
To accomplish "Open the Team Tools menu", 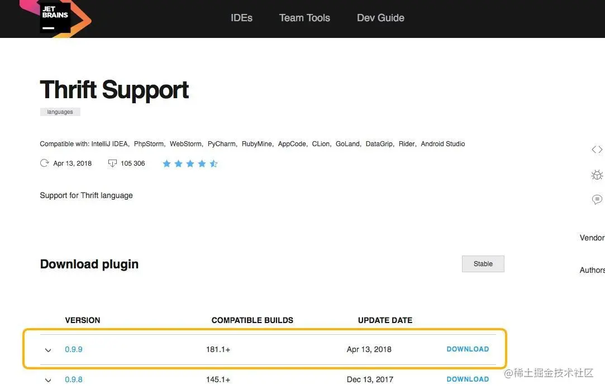I will pyautogui.click(x=304, y=18).
